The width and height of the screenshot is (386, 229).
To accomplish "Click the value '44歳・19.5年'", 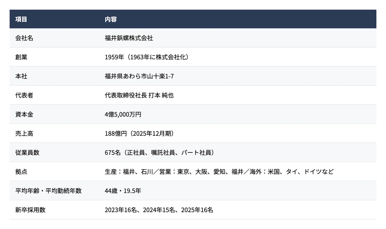I will point(123,191).
